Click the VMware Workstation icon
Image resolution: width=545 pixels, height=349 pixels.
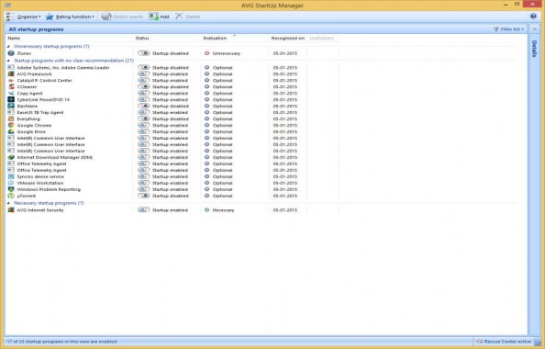pos(11,183)
